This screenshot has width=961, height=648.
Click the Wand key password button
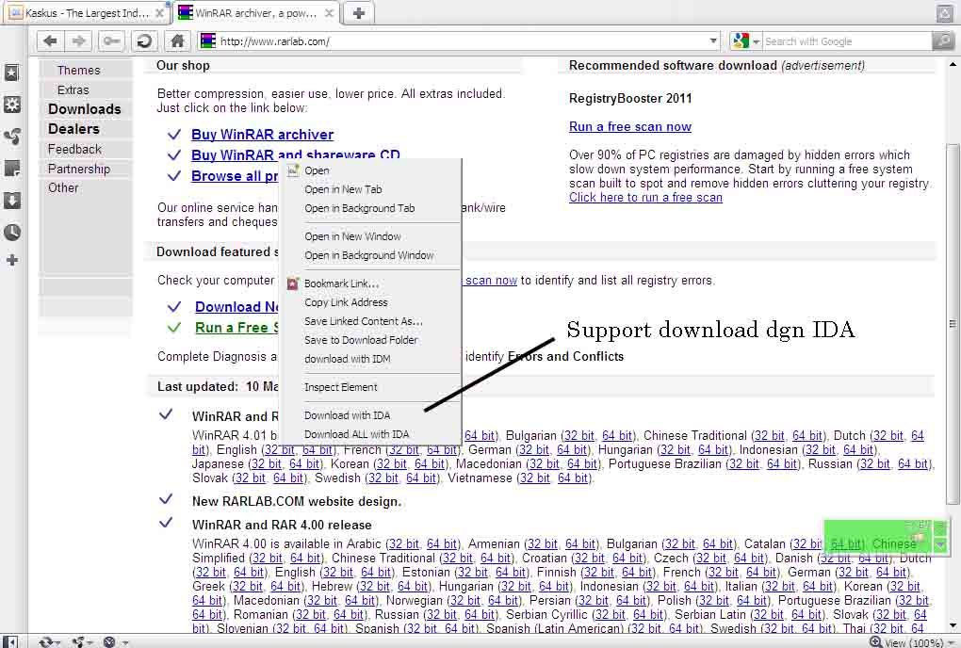click(x=111, y=41)
